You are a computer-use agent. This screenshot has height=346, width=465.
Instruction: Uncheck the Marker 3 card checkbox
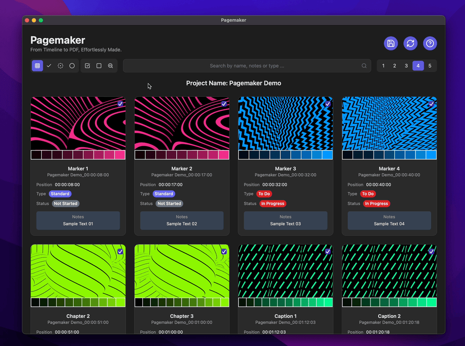[x=328, y=104]
